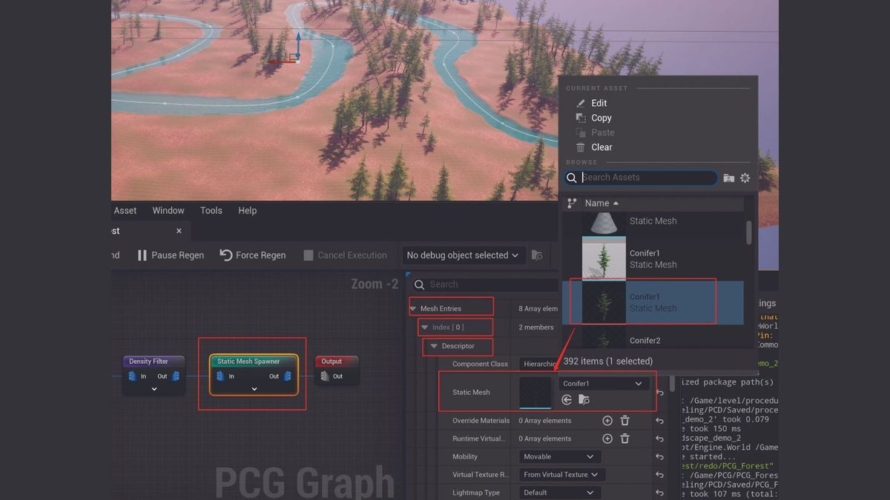Add a Runtime Virtual Textures array element

[607, 439]
